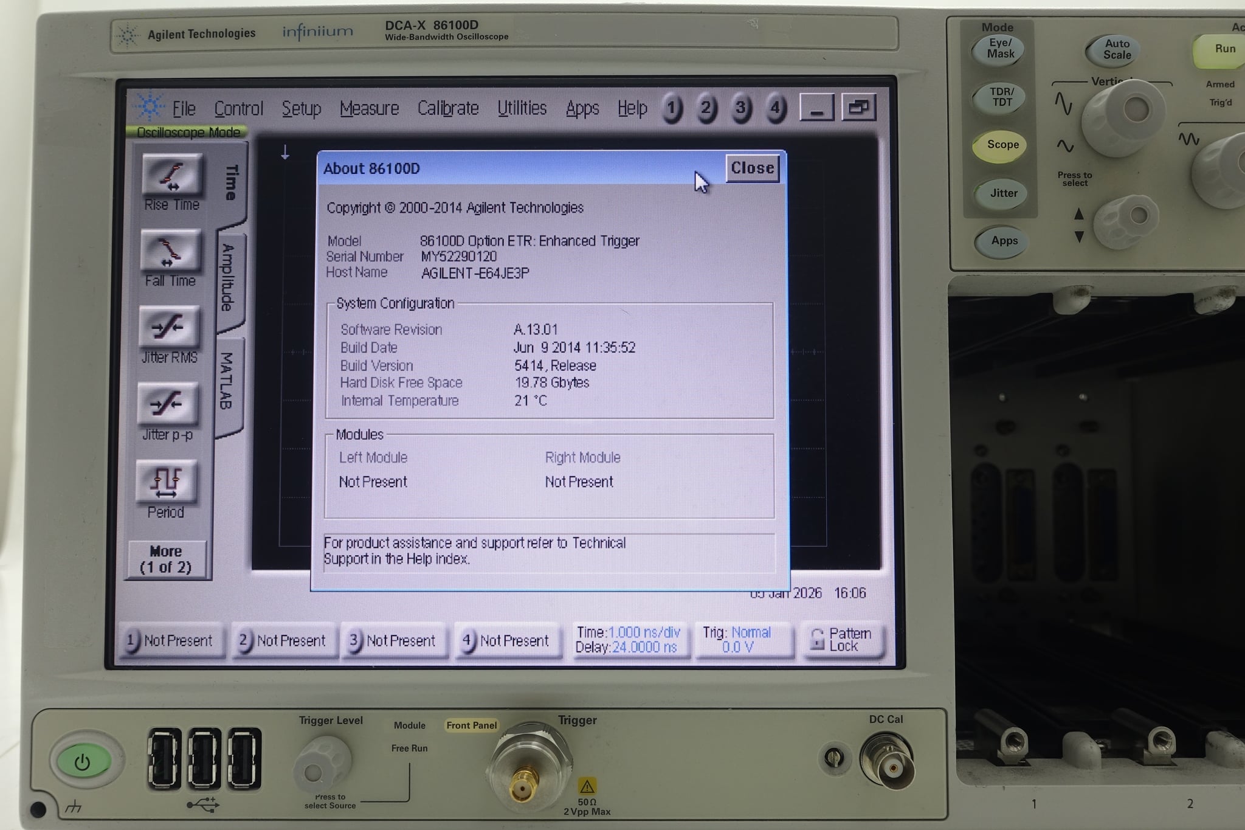Open the Utilities menu
The image size is (1245, 830).
[522, 108]
